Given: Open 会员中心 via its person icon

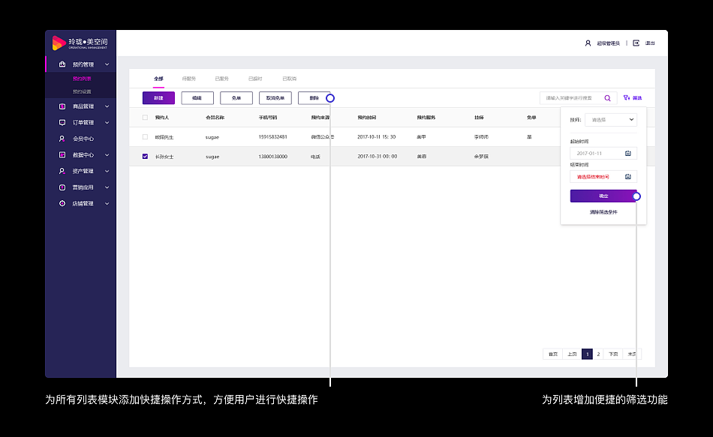Looking at the screenshot, I should 62,139.
